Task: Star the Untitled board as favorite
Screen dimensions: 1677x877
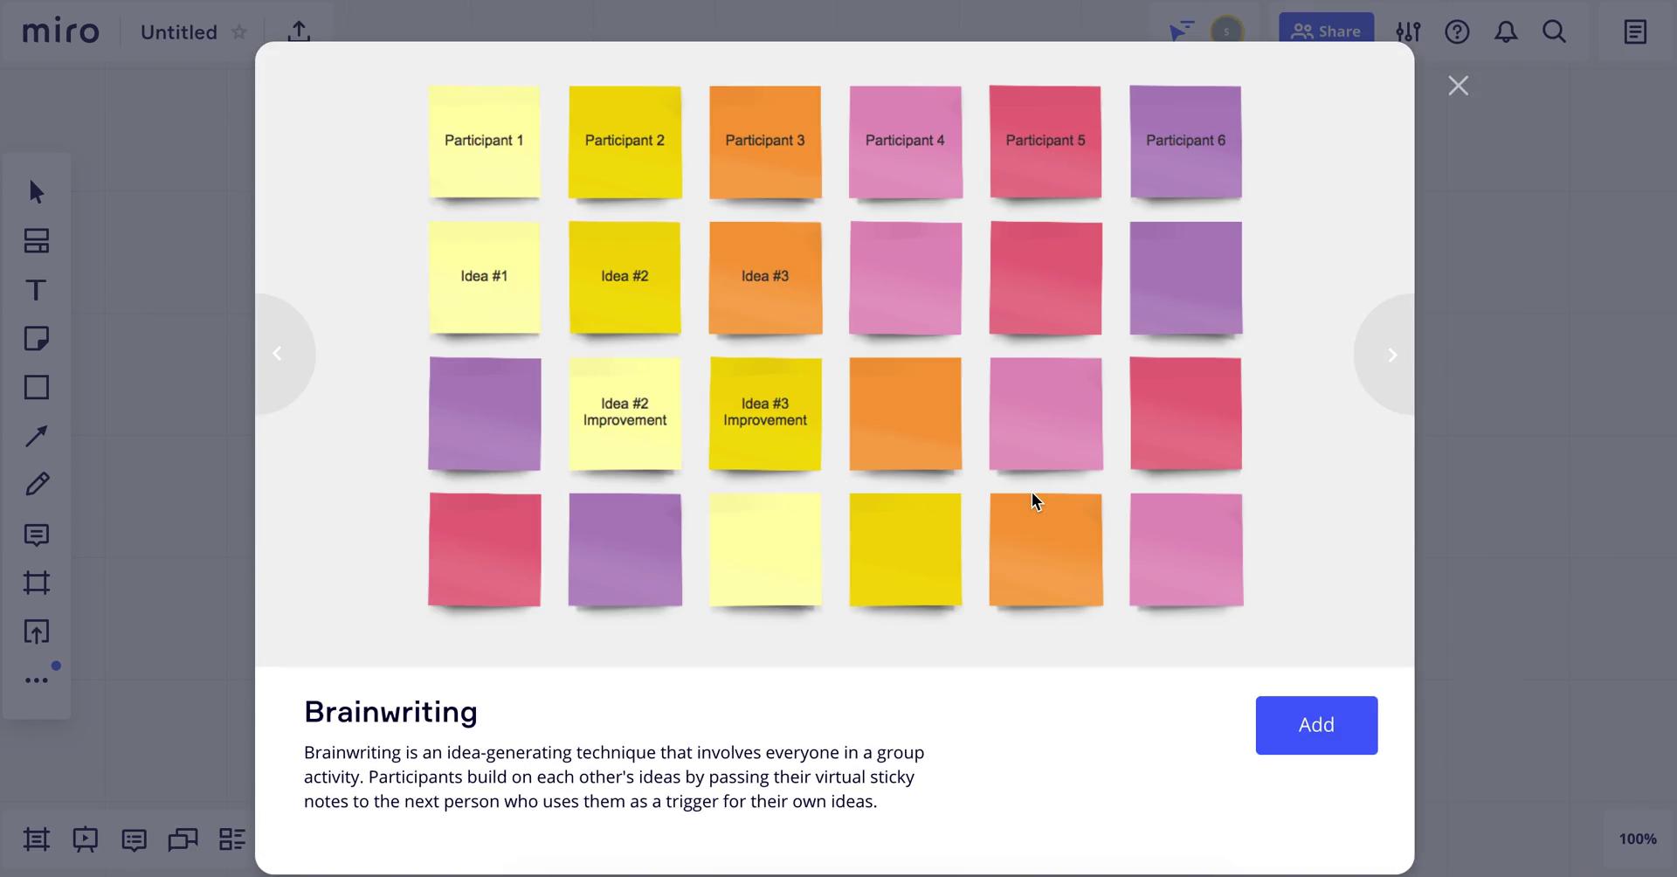Action: click(x=239, y=32)
